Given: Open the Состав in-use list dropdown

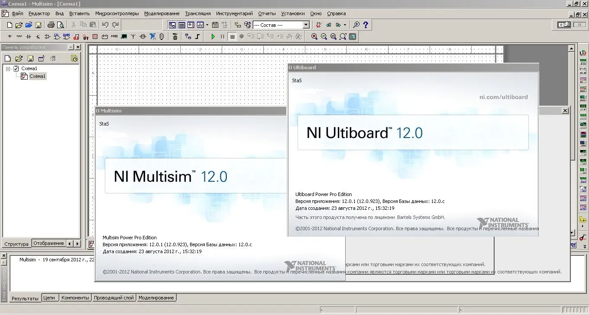Looking at the screenshot, I should tap(306, 25).
